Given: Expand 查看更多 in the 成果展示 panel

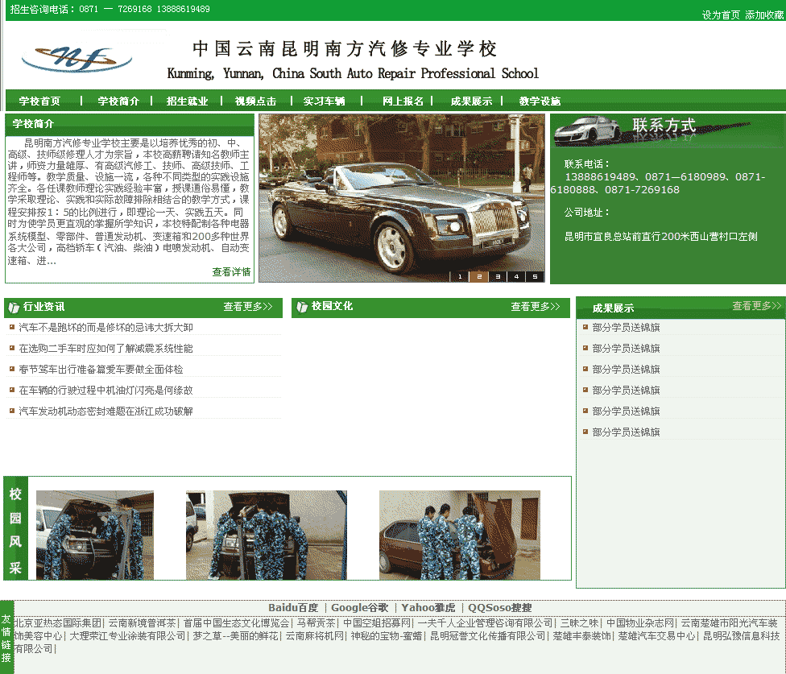Looking at the screenshot, I should click(756, 306).
